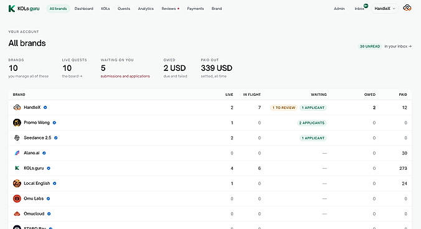Click the '2 USD' owed value

pyautogui.click(x=174, y=68)
